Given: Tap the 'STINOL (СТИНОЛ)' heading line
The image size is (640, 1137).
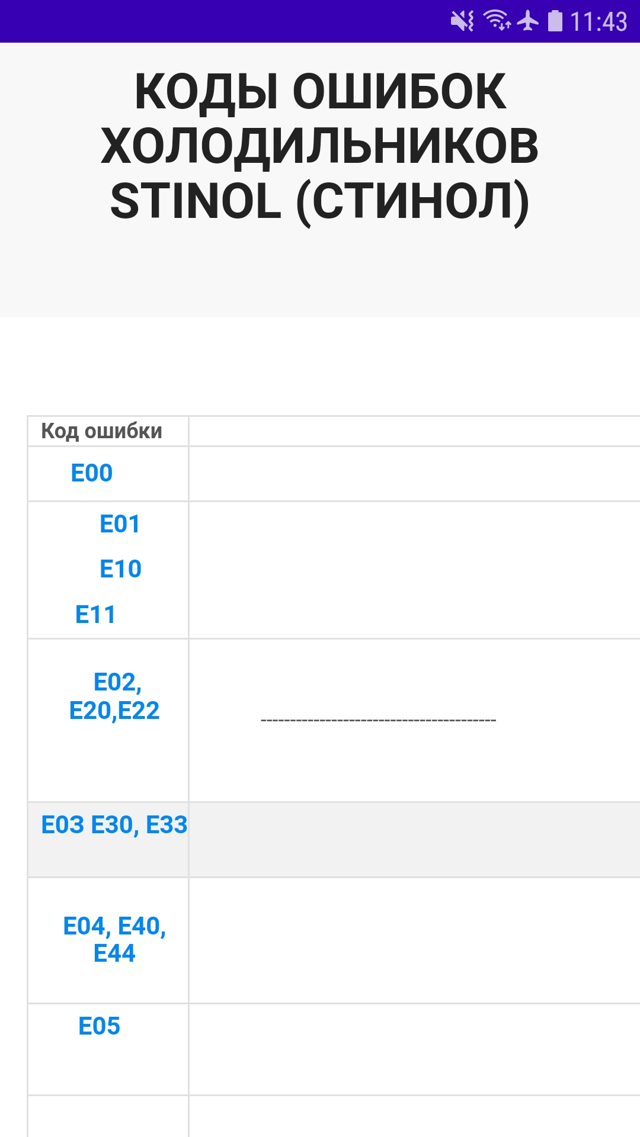Looking at the screenshot, I should [320, 201].
